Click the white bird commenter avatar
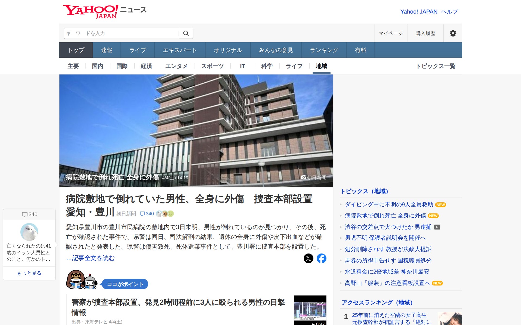 tap(29, 232)
